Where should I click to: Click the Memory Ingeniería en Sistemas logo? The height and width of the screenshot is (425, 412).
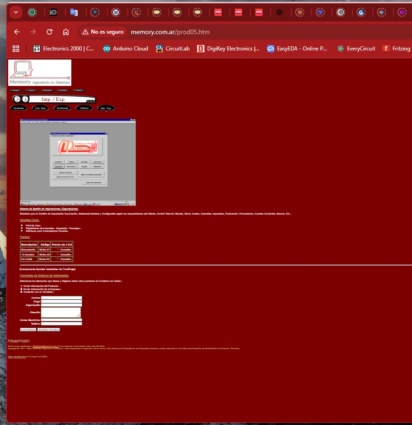[40, 73]
